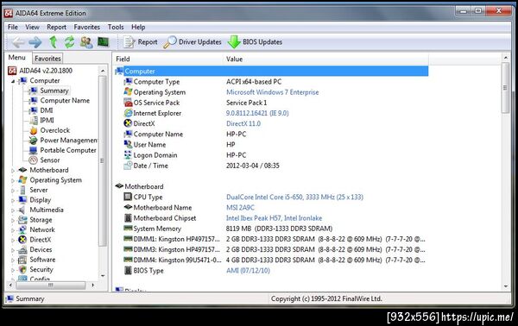Open the Favorites menu in the menu bar

click(x=87, y=27)
